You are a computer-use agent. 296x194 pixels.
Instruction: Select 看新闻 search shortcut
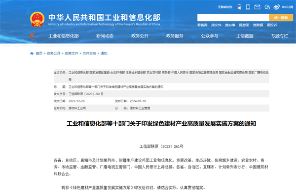tap(202, 25)
